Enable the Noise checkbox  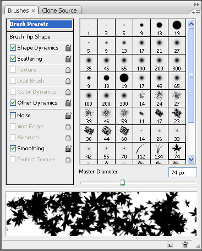pyautogui.click(x=13, y=116)
